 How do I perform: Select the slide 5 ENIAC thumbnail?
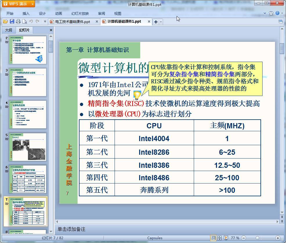(x=28, y=147)
